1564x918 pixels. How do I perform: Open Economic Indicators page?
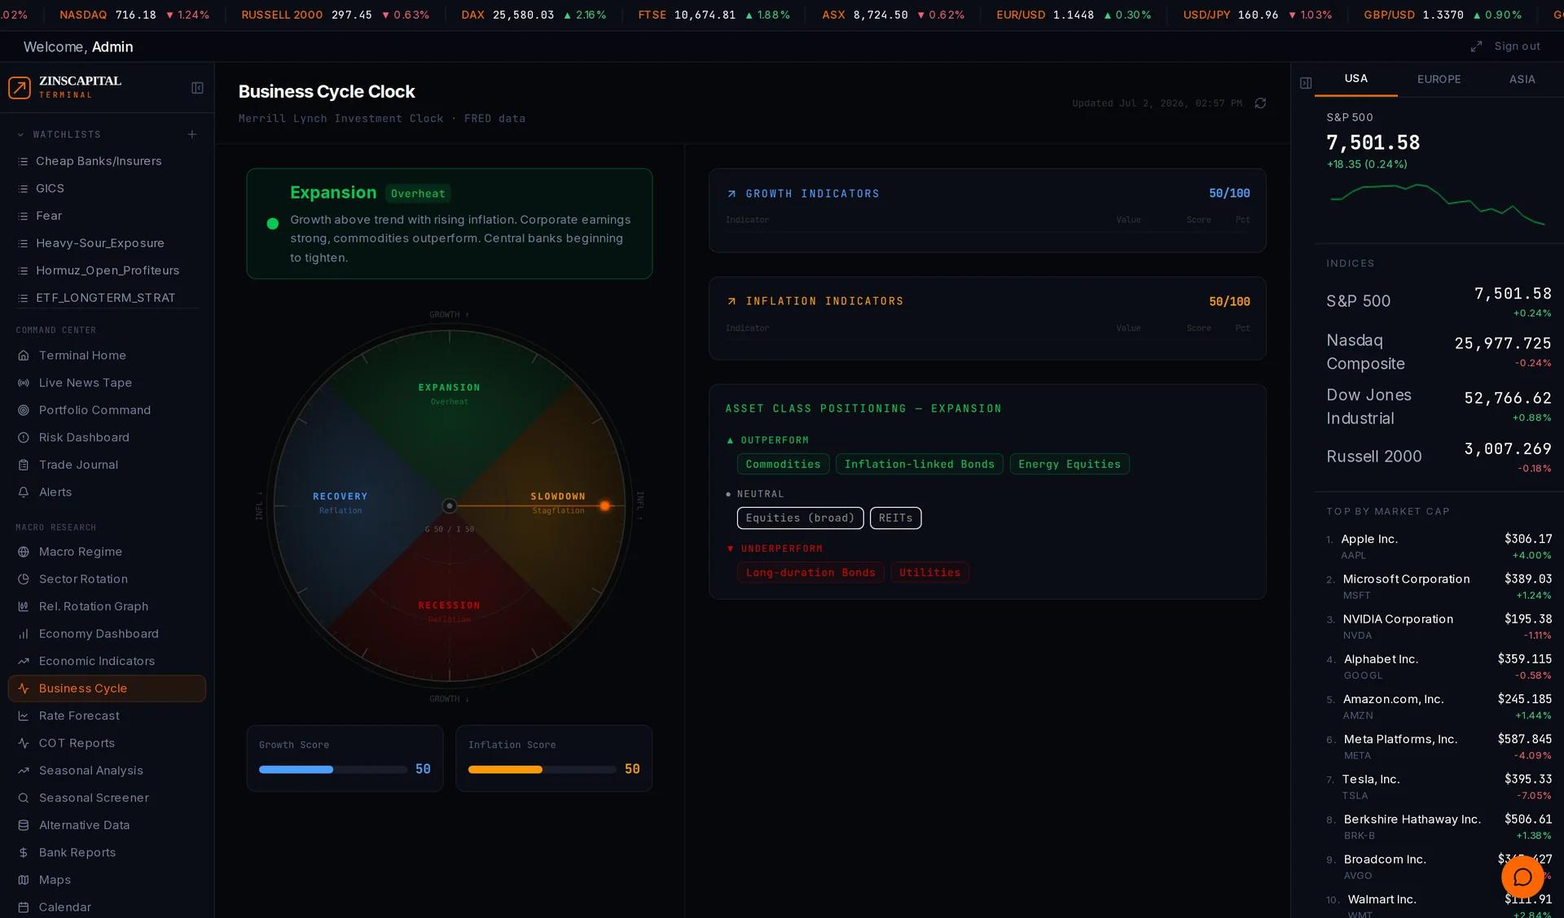(107, 661)
